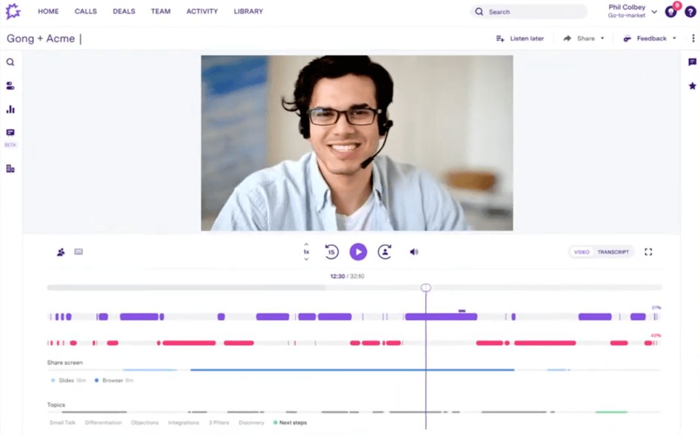This screenshot has width=700, height=436.
Task: Click Listen later button
Action: pos(520,38)
